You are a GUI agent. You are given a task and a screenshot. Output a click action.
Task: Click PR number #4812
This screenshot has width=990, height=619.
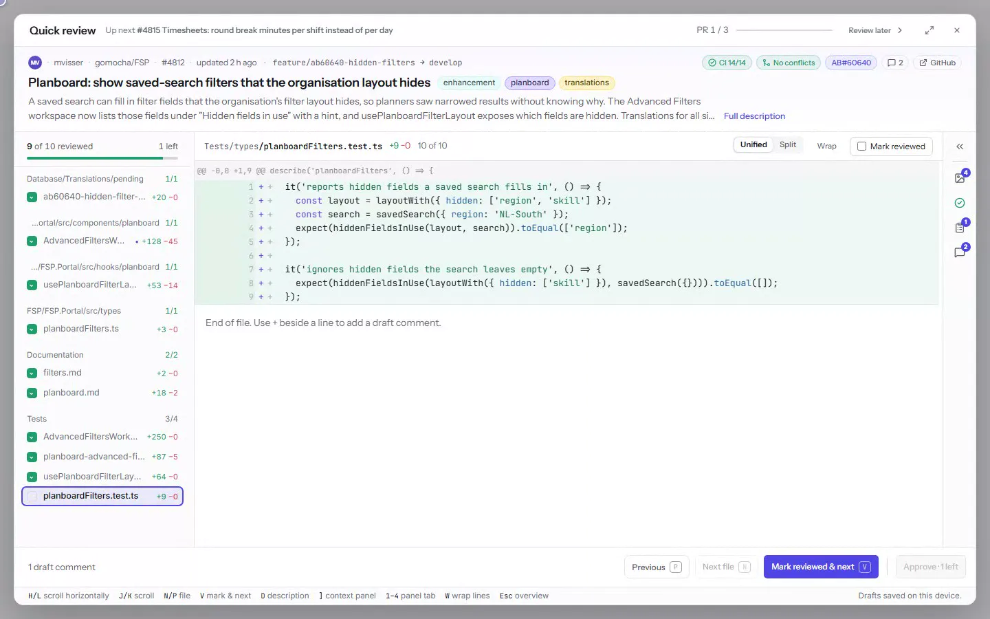(x=173, y=63)
